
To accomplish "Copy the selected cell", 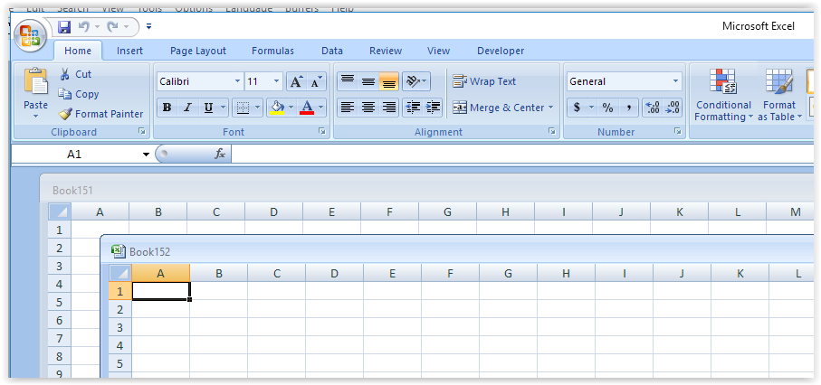I will point(79,94).
